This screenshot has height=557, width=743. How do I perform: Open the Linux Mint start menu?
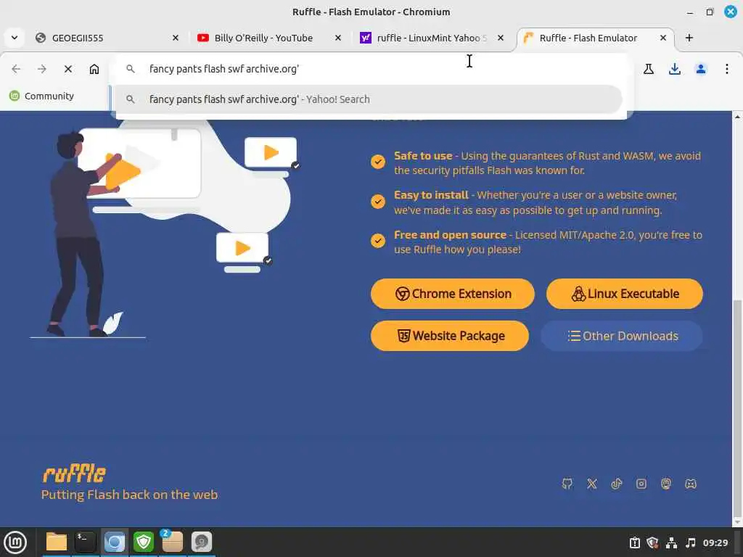pyautogui.click(x=15, y=542)
